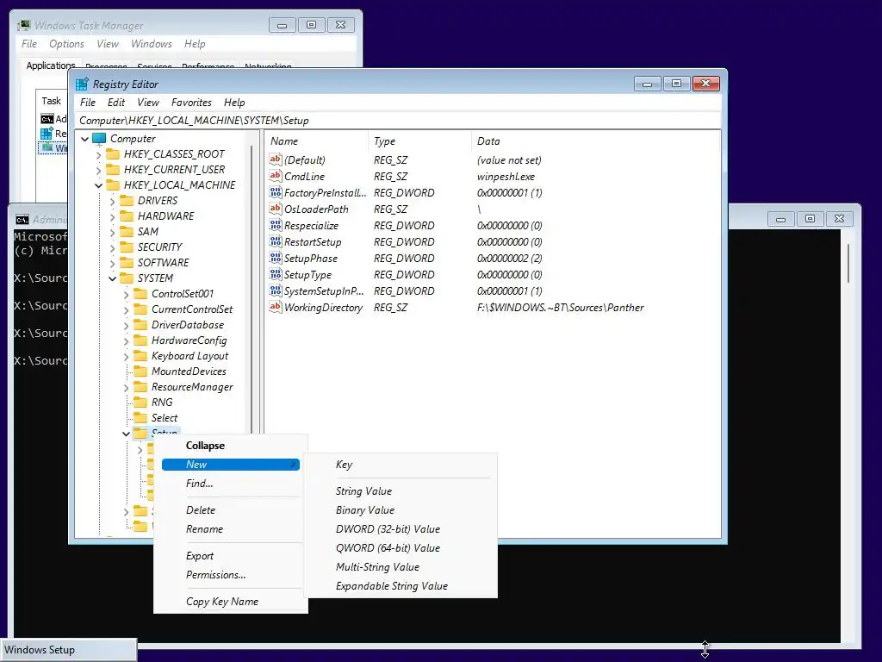Expand HKEY_CURRENT_USER tree node
The height and width of the screenshot is (662, 882).
[x=99, y=170]
